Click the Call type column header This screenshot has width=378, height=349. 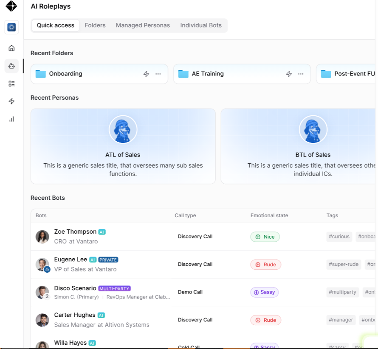(x=185, y=215)
